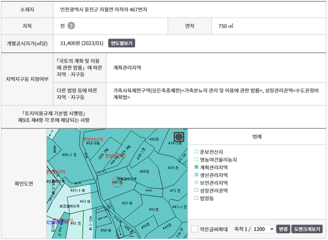The image size is (328, 240).
Task: Click the question mark help icon beside 전
Action: [71, 26]
